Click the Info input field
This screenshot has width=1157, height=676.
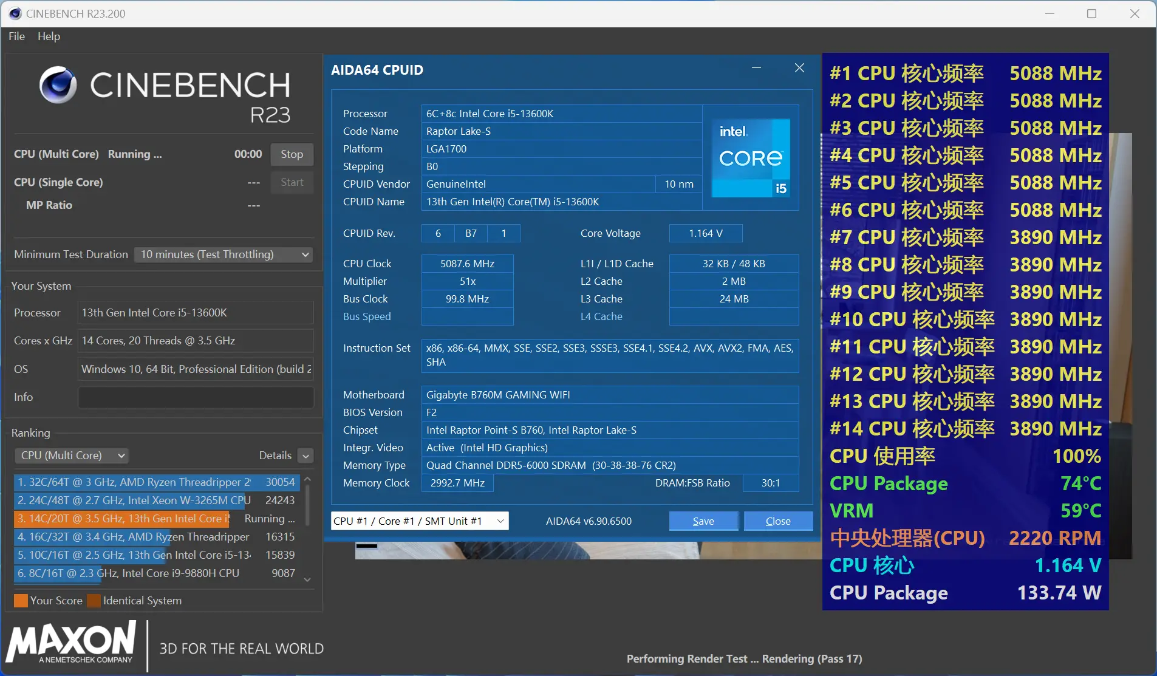click(196, 397)
